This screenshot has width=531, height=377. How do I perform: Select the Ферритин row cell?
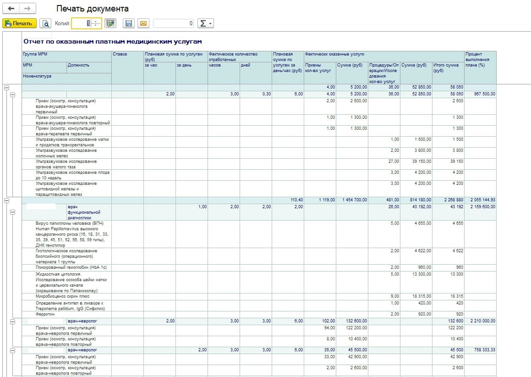(67, 314)
